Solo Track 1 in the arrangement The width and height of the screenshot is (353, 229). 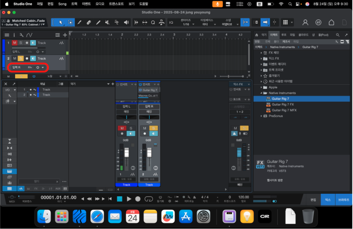point(21,43)
